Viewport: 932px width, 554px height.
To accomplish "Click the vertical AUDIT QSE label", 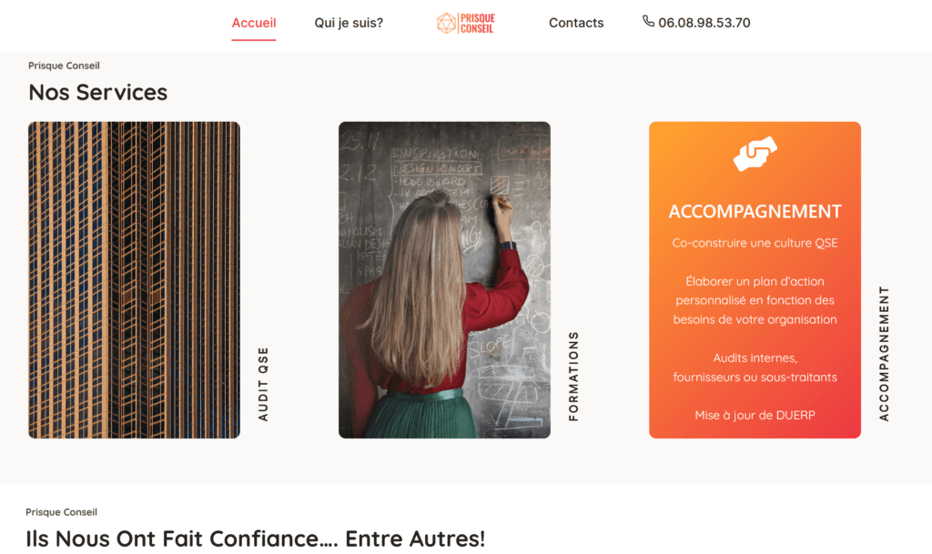I will coord(263,384).
